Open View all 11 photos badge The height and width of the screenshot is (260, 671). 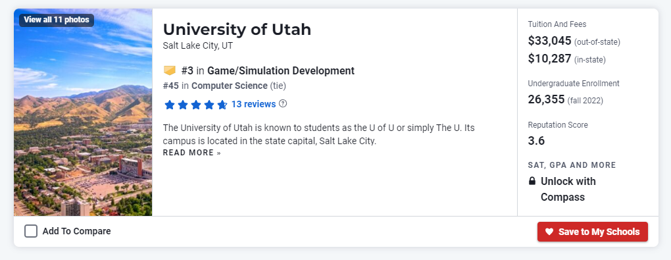(57, 20)
